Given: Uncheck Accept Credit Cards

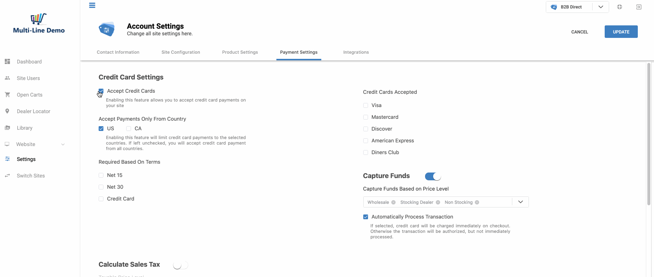Looking at the screenshot, I should [101, 91].
